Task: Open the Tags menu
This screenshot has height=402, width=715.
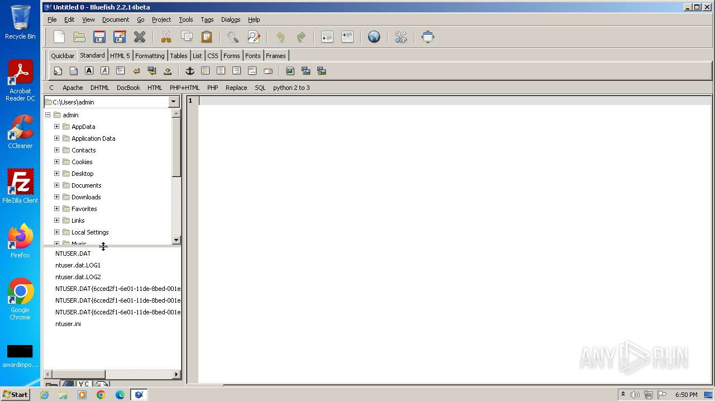Action: click(207, 20)
